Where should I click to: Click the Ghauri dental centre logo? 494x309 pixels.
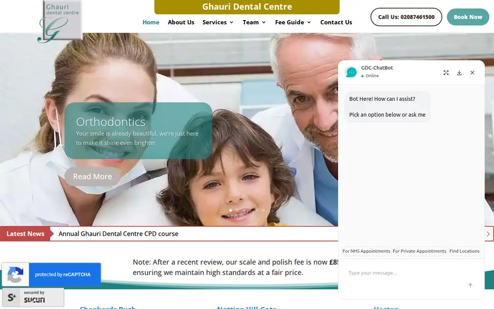pyautogui.click(x=60, y=22)
